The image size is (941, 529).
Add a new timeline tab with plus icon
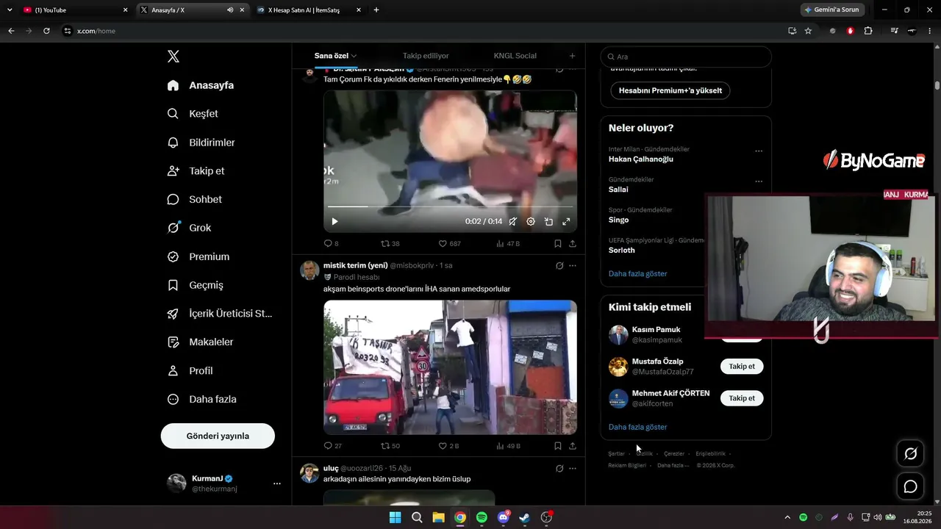573,56
